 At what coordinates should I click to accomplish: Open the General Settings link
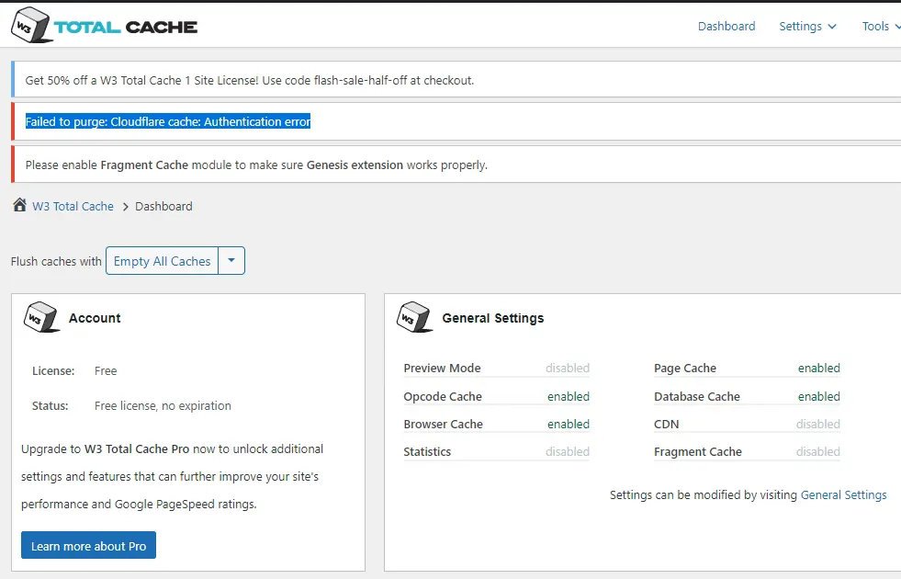[x=843, y=495]
